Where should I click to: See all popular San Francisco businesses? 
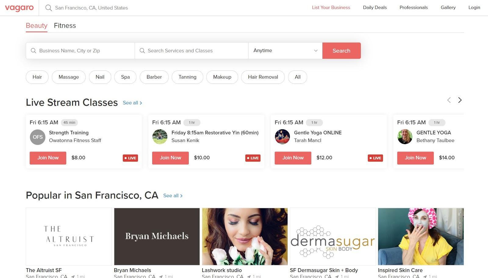pos(173,196)
